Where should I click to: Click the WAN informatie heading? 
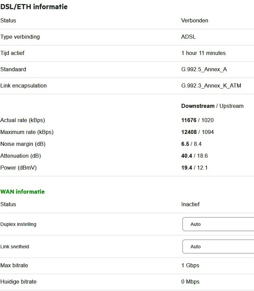[22, 192]
